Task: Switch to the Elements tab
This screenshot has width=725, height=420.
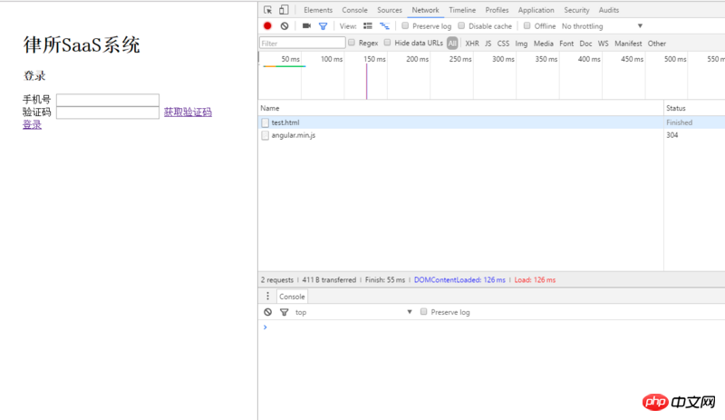Action: (x=318, y=10)
